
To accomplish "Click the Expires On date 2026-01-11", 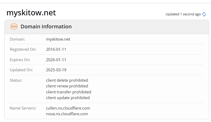I will pos(56,60).
